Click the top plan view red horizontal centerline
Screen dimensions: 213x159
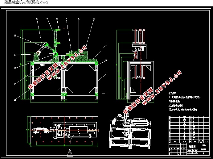click(64, 130)
